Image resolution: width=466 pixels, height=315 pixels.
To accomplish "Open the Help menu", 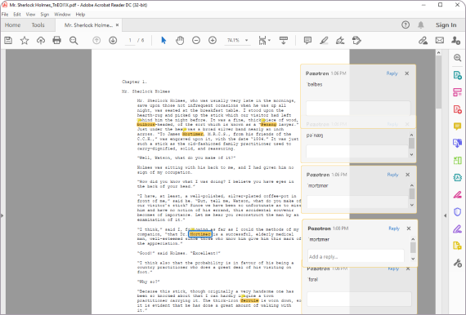I will pos(80,14).
